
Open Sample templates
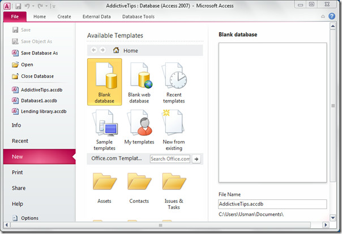tap(105, 130)
